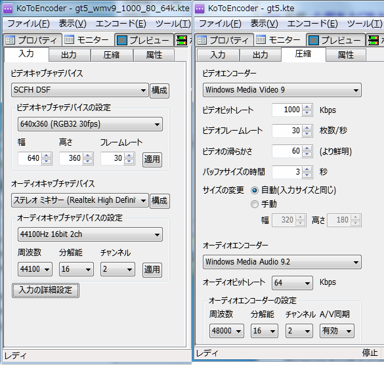384x365 pixels.
Task: Click 構成 button next to audio capture device
Action: click(160, 201)
